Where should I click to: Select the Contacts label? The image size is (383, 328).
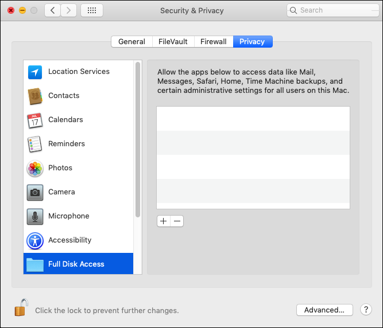pyautogui.click(x=64, y=96)
